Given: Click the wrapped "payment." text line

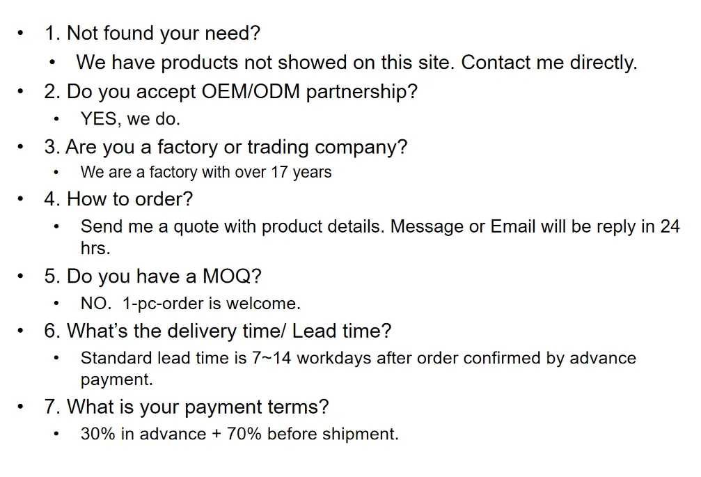Looking at the screenshot, I should 116,380.
